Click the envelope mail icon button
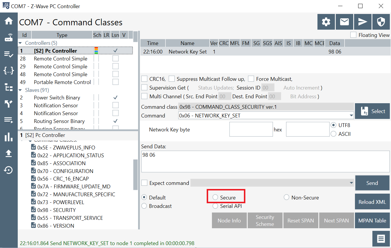 pos(344,22)
